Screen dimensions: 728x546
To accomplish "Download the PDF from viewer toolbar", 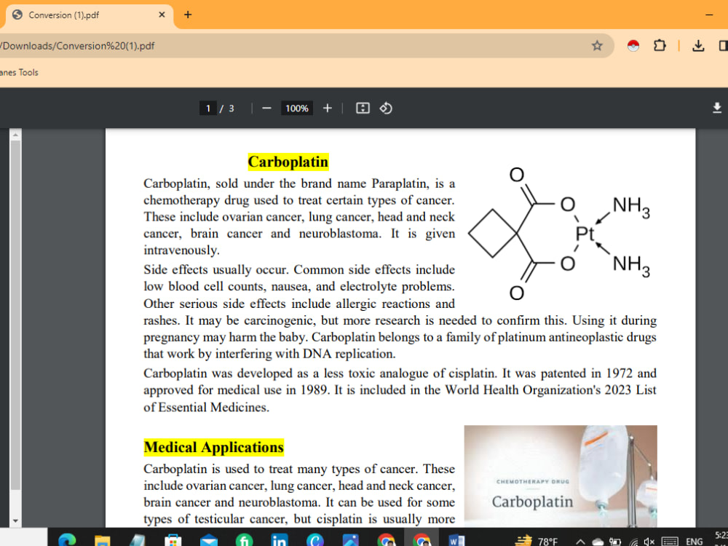I will point(717,108).
